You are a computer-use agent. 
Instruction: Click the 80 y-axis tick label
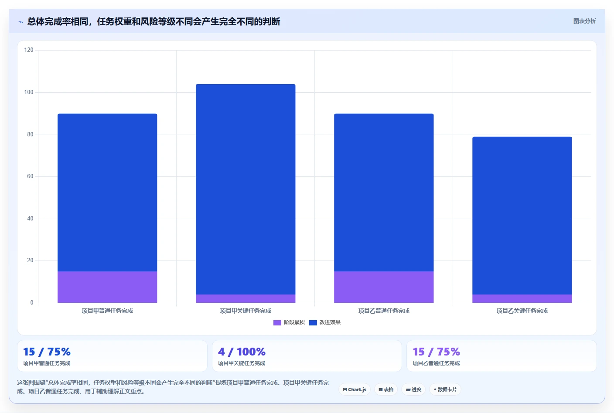[30, 135]
